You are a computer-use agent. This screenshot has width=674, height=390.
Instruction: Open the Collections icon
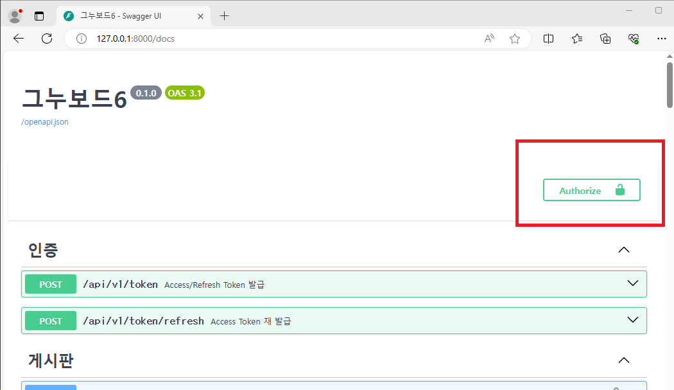click(605, 39)
